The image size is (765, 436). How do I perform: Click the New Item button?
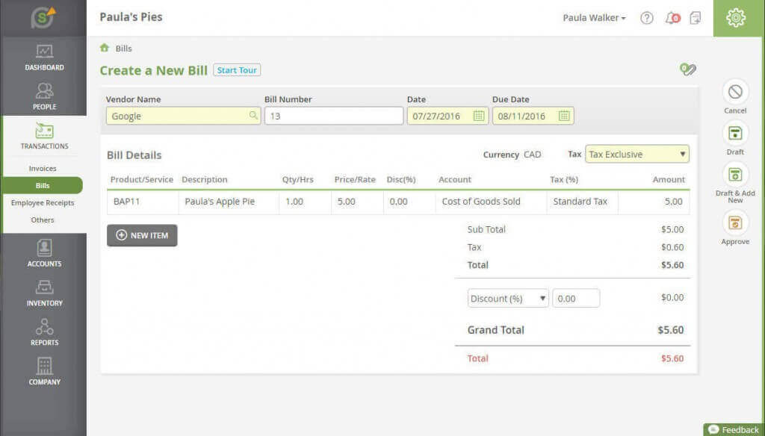coord(142,235)
